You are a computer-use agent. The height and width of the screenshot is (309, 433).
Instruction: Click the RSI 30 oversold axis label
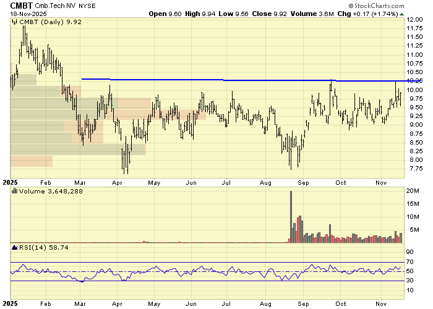pyautogui.click(x=409, y=281)
